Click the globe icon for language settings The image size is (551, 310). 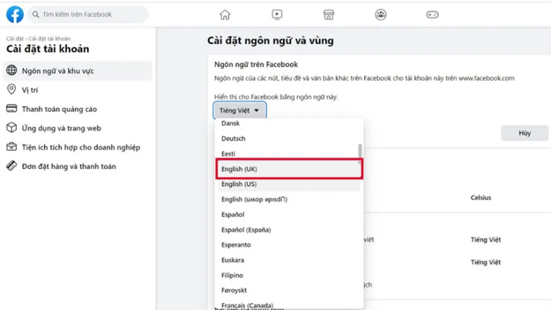coord(12,70)
